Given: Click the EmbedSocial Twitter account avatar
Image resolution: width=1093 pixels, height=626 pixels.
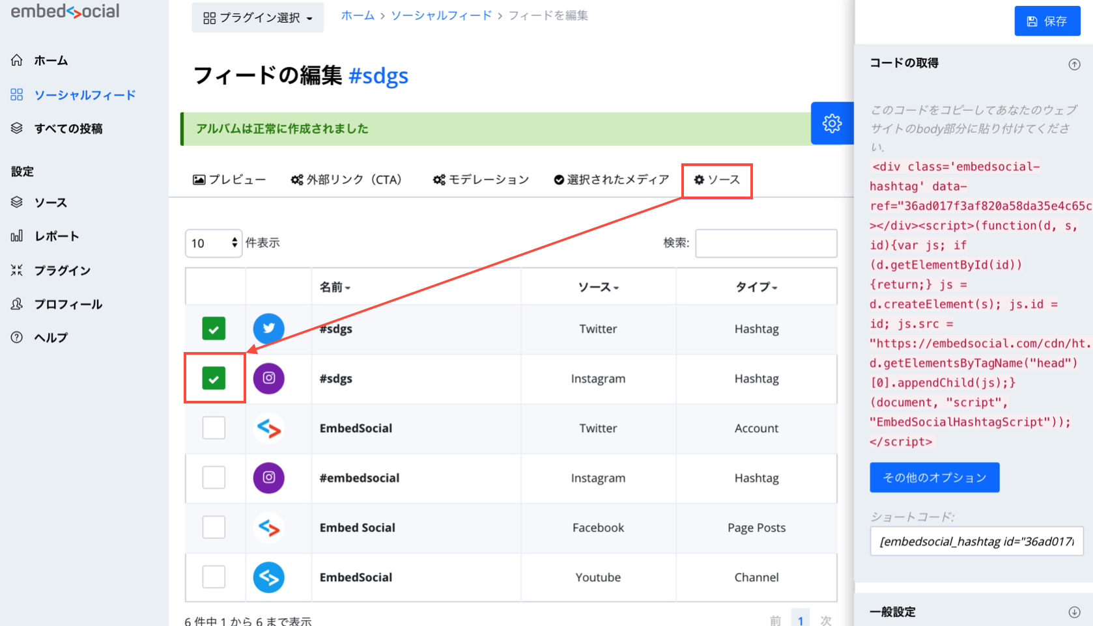Looking at the screenshot, I should [x=269, y=428].
